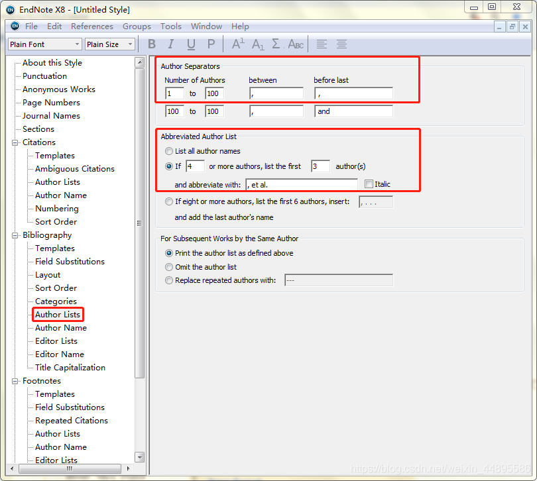The image size is (537, 481).
Task: Click tree panel horizontal scroll right arrow
Action: (129, 468)
